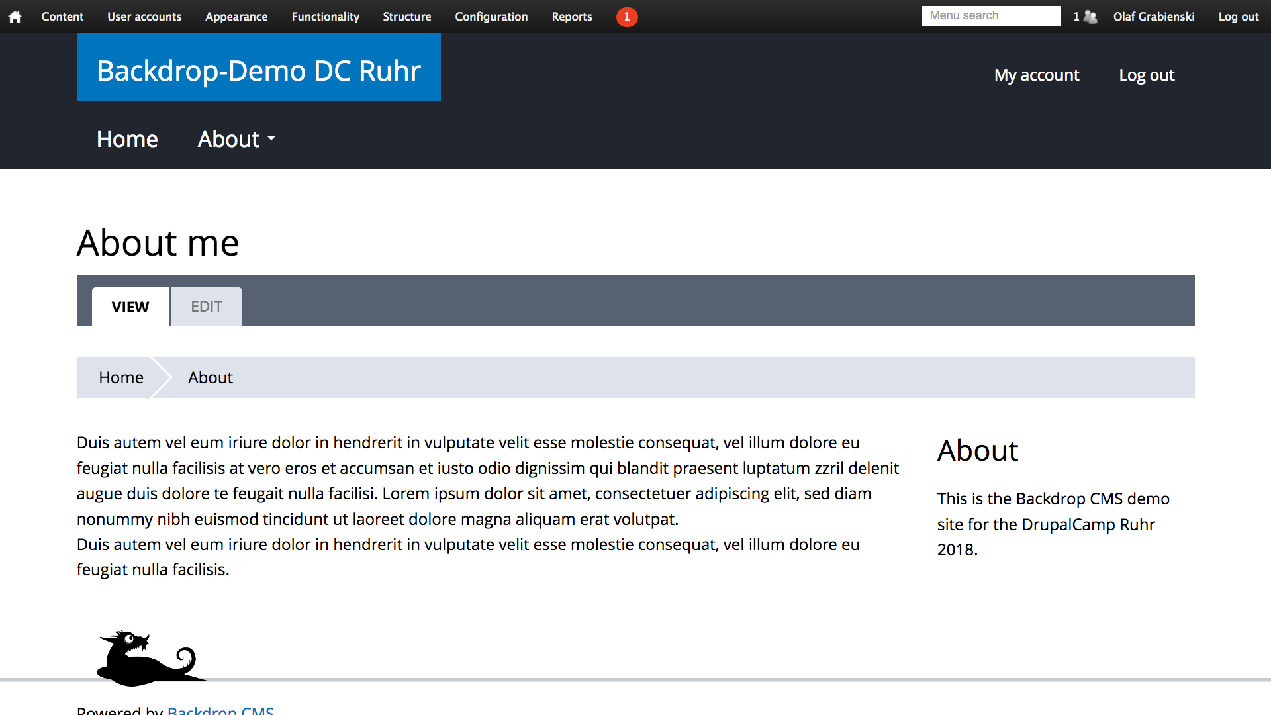This screenshot has height=715, width=1271.
Task: Click the red notification badge
Action: pos(626,17)
